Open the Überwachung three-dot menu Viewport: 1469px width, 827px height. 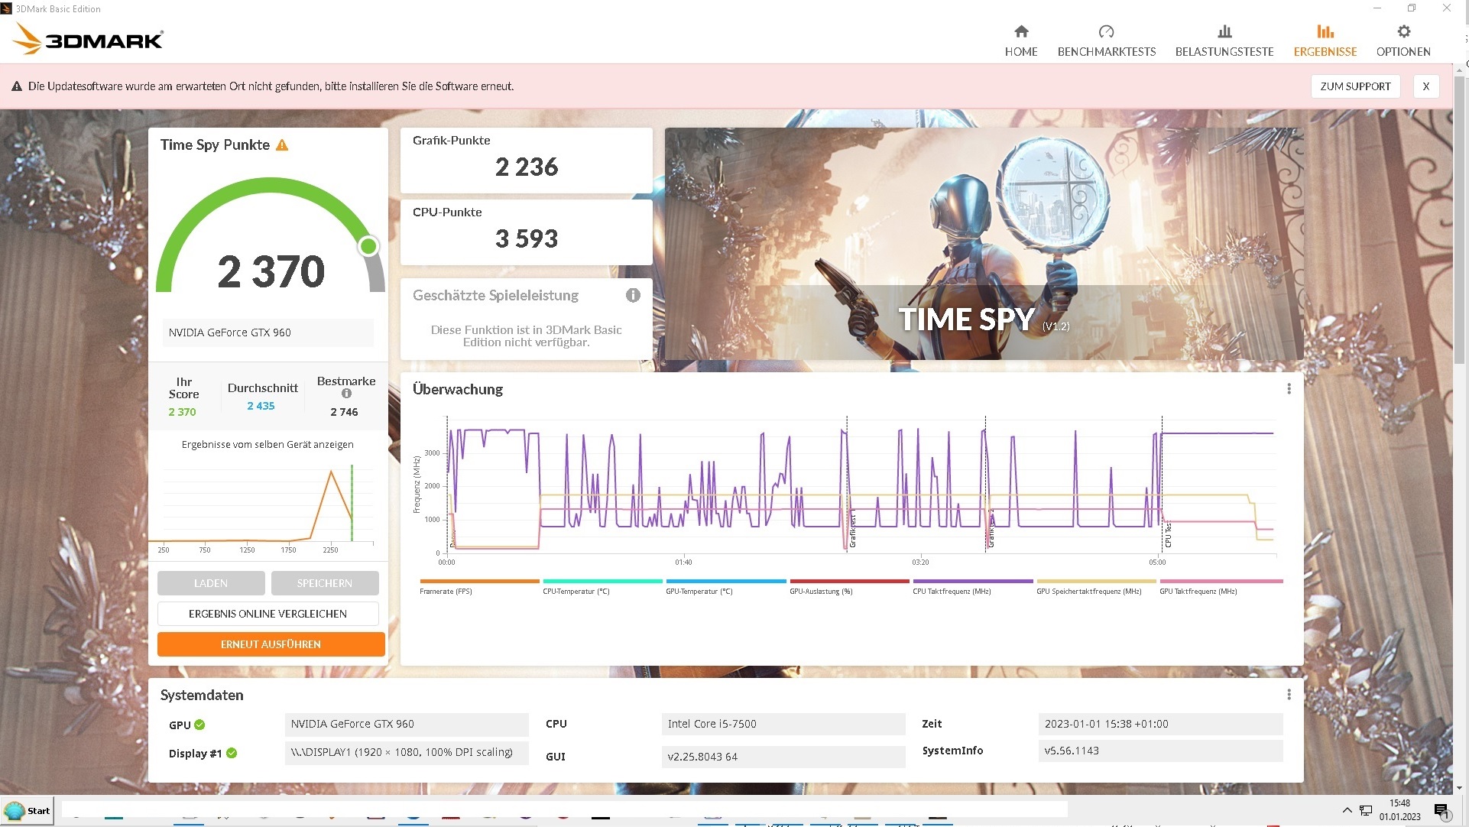1289,389
